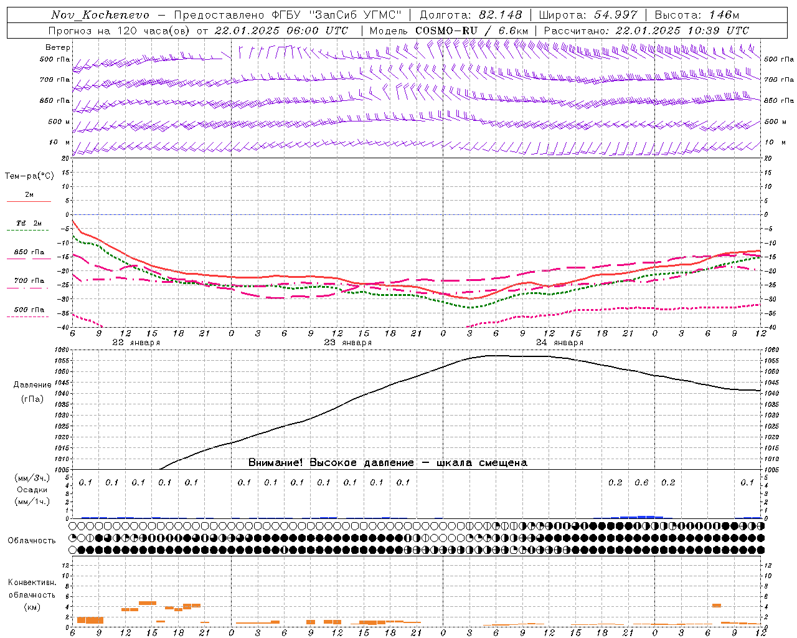This screenshot has width=797, height=638.
Task: Click 'Рассчитано: 22.01.2025 10:39 UTC' timestamp
Action: click(646, 31)
